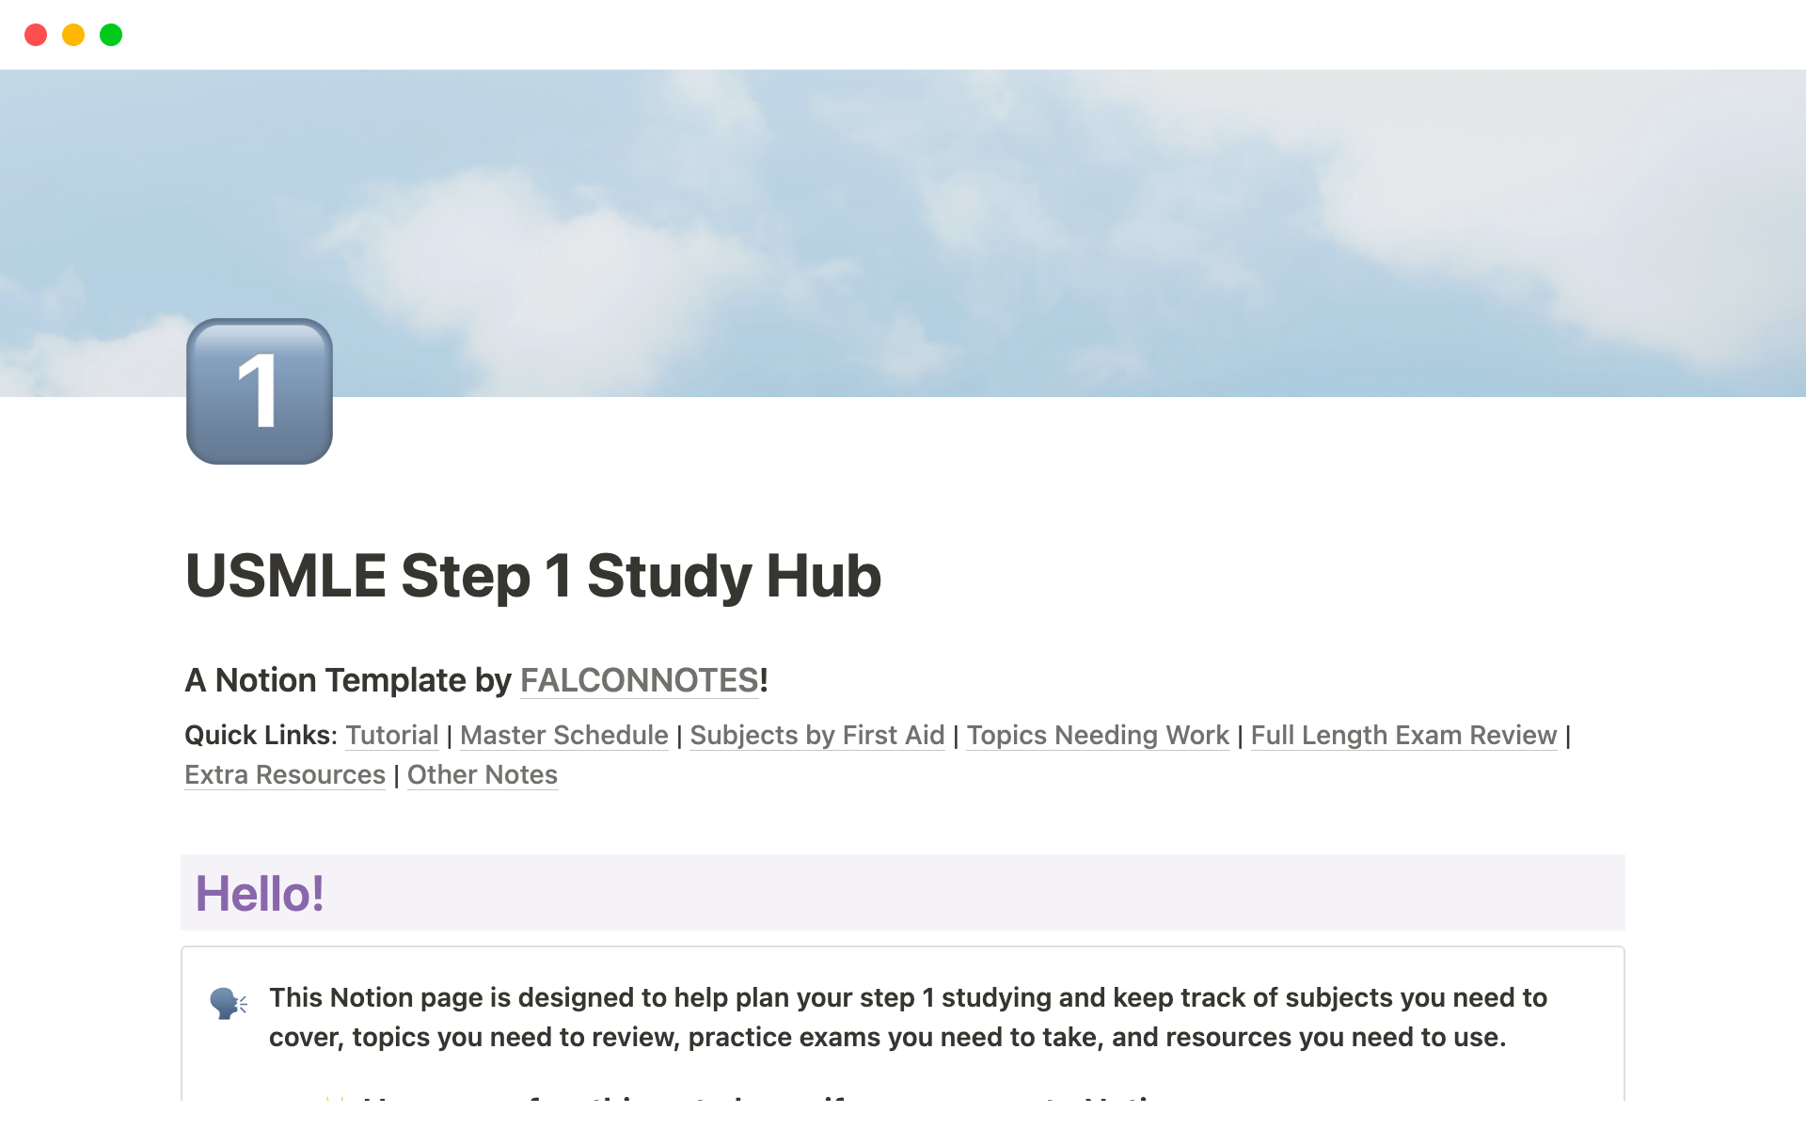Click the Other Notes quick link
Viewport: 1806px width, 1129px height.
pos(483,775)
